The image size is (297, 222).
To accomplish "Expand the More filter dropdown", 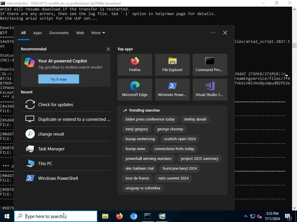I will [x=98, y=33].
